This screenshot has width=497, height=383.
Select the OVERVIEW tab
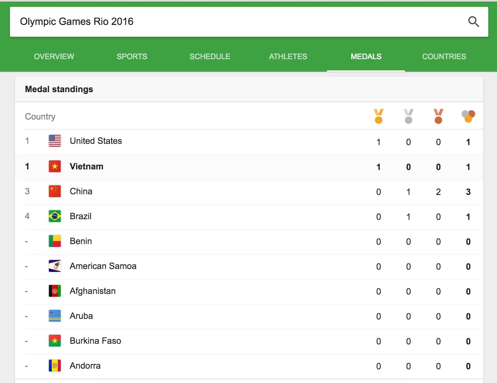click(54, 56)
